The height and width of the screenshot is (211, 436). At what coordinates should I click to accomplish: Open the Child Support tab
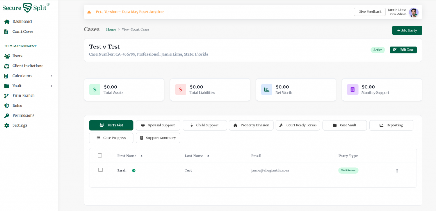coord(205,125)
